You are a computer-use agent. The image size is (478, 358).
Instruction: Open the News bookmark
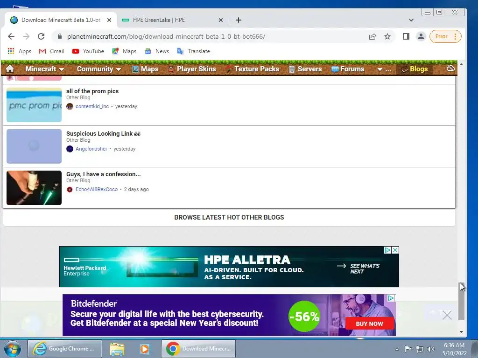pos(157,51)
